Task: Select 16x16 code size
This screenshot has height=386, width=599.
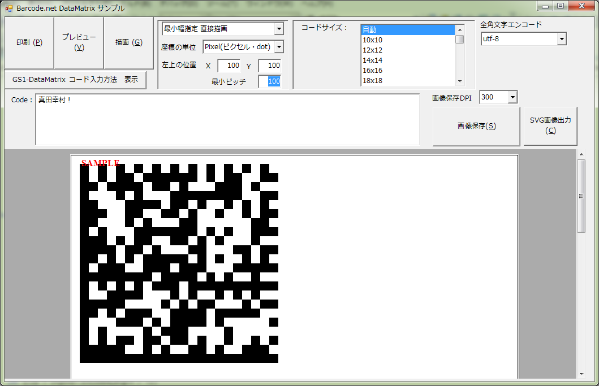Action: tap(408, 71)
